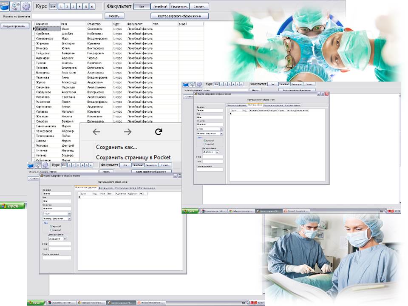The height and width of the screenshot is (306, 408).
Task: Click the browser back arrow
Action: [x=96, y=132]
